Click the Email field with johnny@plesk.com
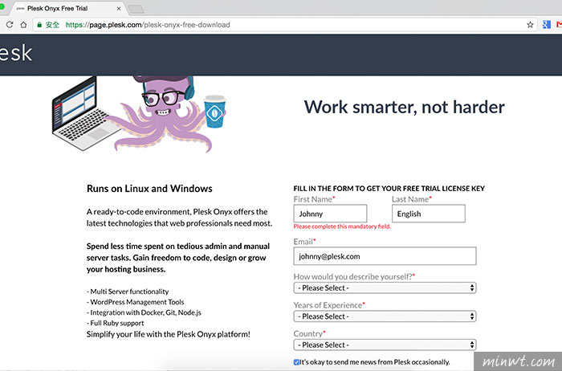 coord(385,256)
